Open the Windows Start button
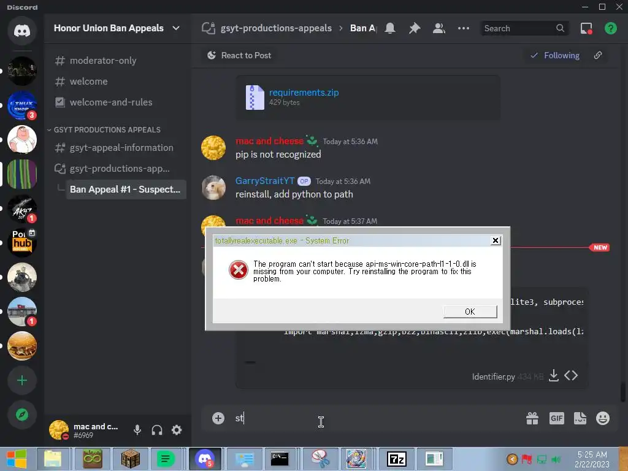628x471 pixels. coord(17,459)
